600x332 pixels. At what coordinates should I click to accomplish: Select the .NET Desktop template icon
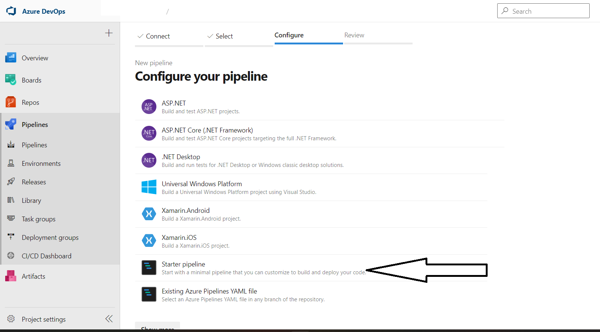point(149,160)
